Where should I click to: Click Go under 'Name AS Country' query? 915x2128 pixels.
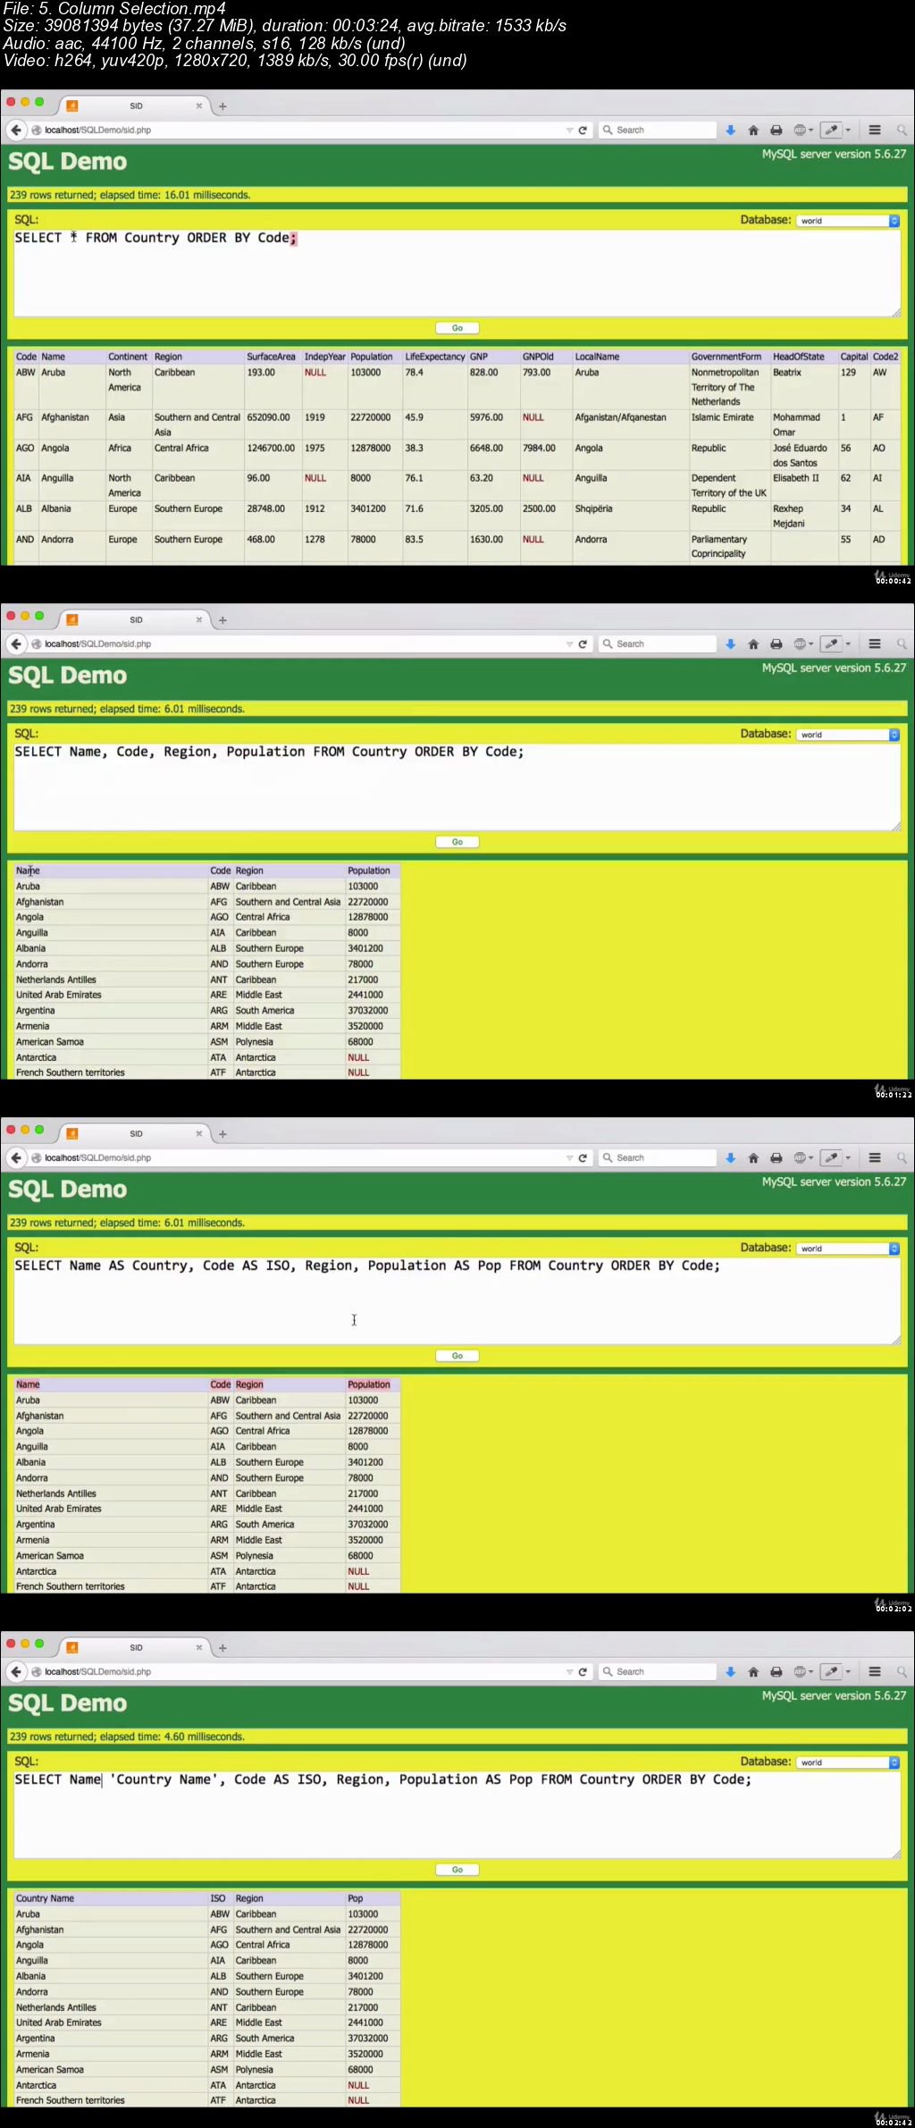tap(457, 1356)
